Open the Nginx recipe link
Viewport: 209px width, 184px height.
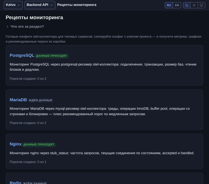coord(16,144)
